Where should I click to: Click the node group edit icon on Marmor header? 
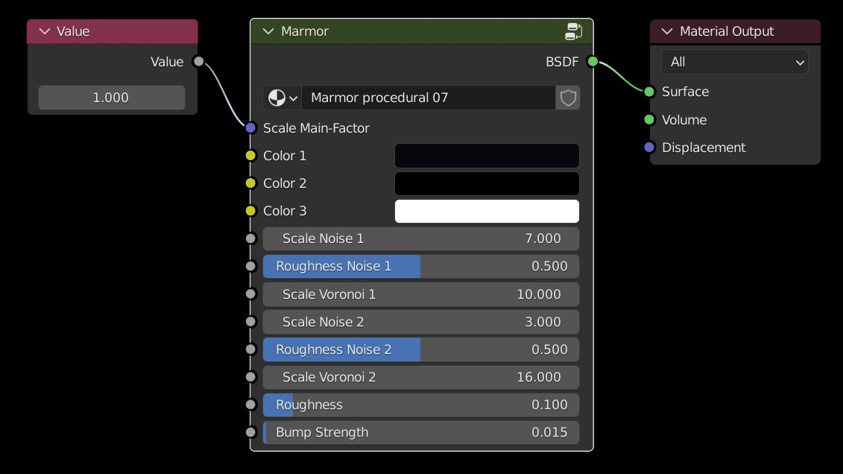pos(573,31)
